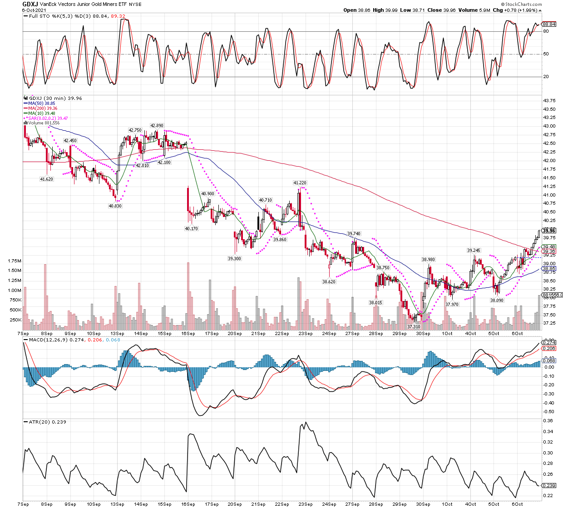This screenshot has width=563, height=508.
Task: Click the bold 39.96 last-price tag on the price axis
Action: coord(549,231)
